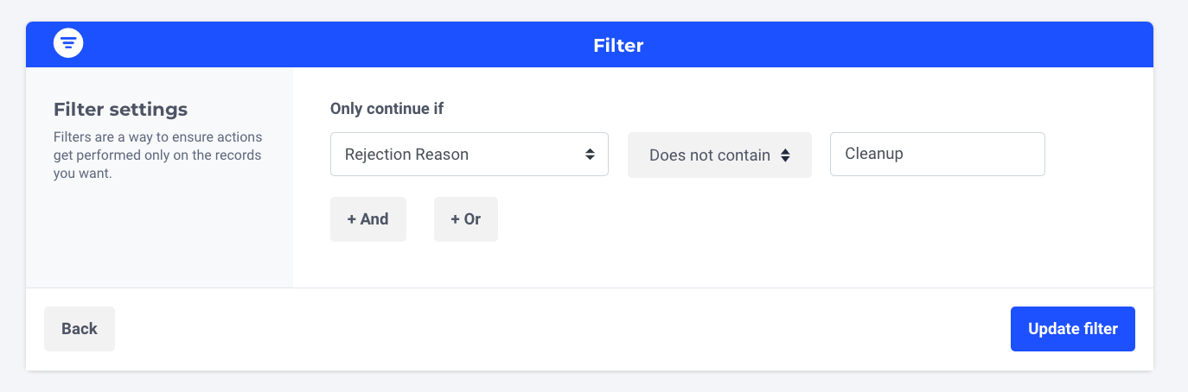Click the funnel filter icon in header
The width and height of the screenshot is (1188, 392).
(x=68, y=44)
